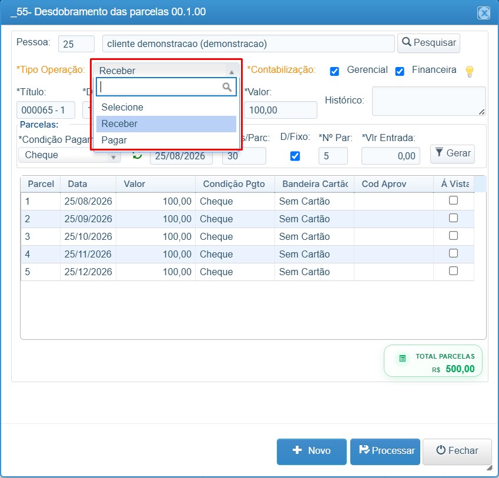Click the Bandeira Cartão column header
499x478 pixels.
coord(314,184)
